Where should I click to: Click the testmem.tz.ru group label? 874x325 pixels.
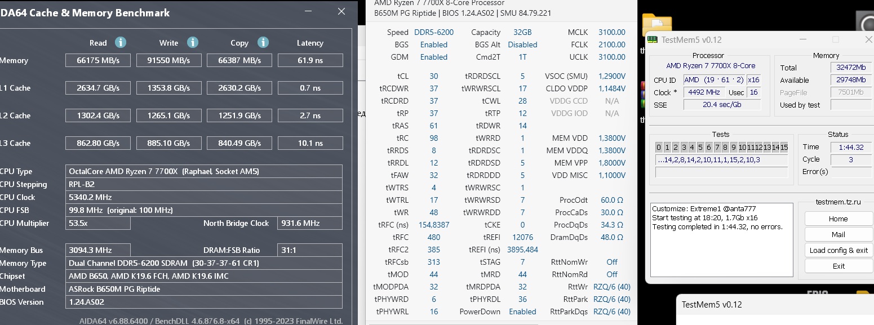click(838, 202)
